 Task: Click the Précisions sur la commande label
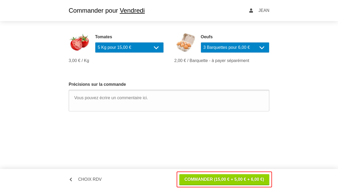click(x=97, y=84)
